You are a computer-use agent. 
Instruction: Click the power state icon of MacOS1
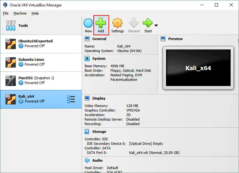[x=21, y=83]
